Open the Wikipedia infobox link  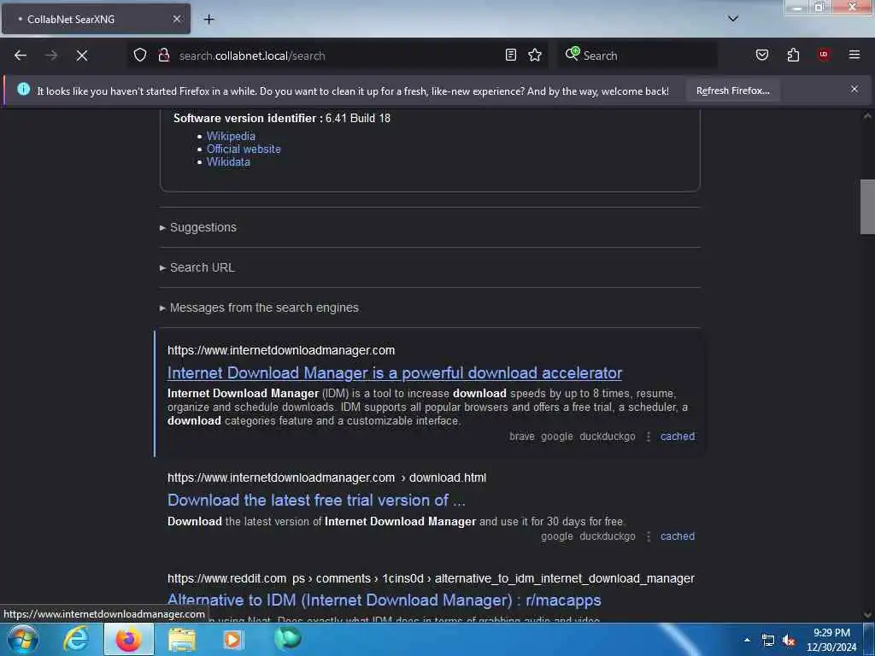[x=231, y=136]
